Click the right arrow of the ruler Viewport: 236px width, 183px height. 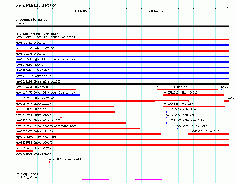click(228, 8)
